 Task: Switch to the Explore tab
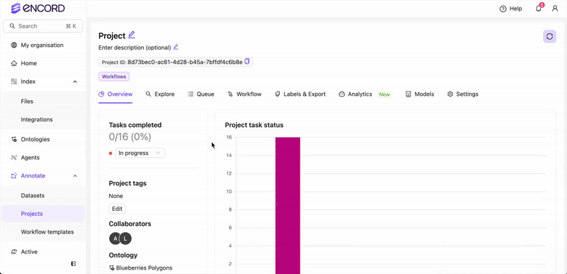pyautogui.click(x=160, y=94)
